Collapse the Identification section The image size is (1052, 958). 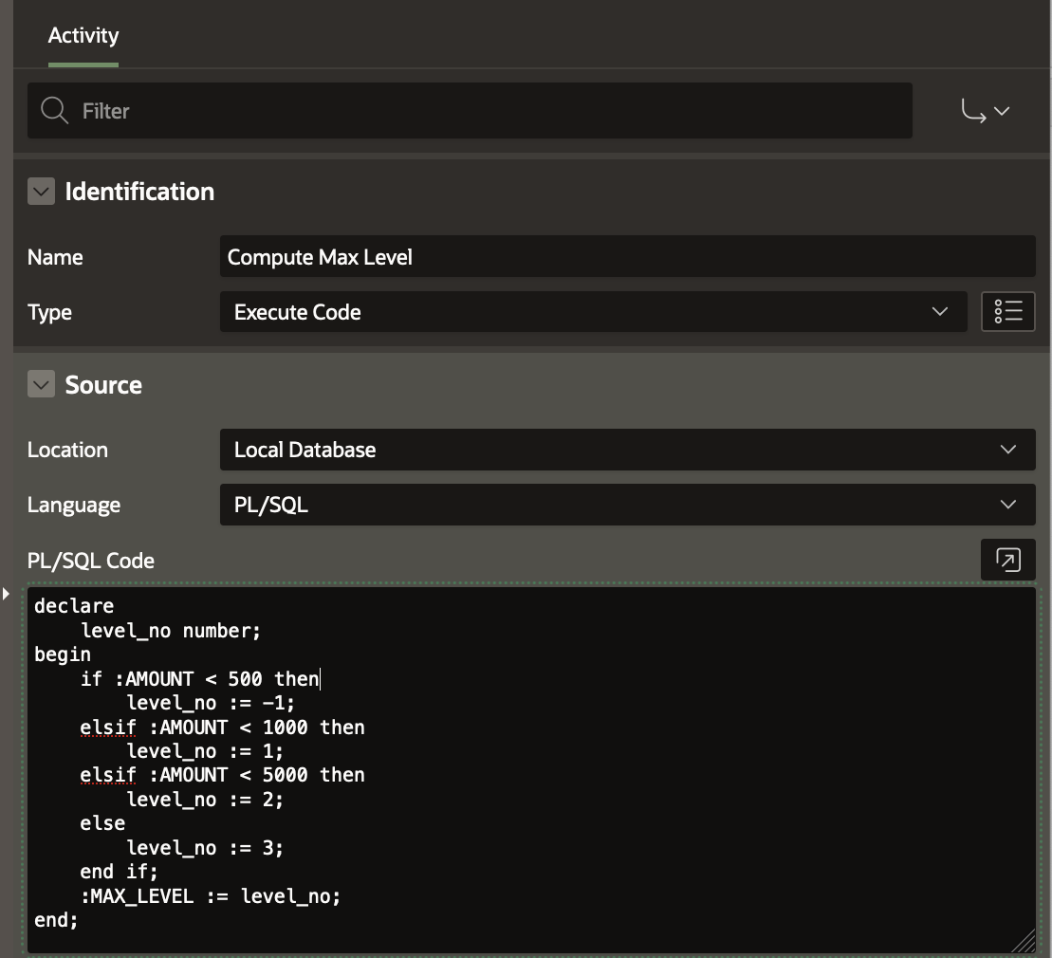pyautogui.click(x=41, y=193)
